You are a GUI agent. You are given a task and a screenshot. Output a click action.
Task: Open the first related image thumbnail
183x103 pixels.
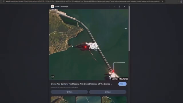click(x=63, y=100)
